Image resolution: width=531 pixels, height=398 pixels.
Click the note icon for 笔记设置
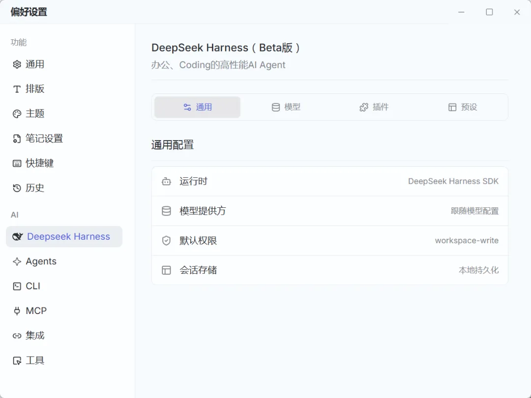coord(17,139)
